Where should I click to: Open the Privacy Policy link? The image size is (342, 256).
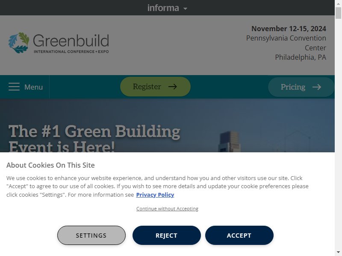tap(155, 195)
